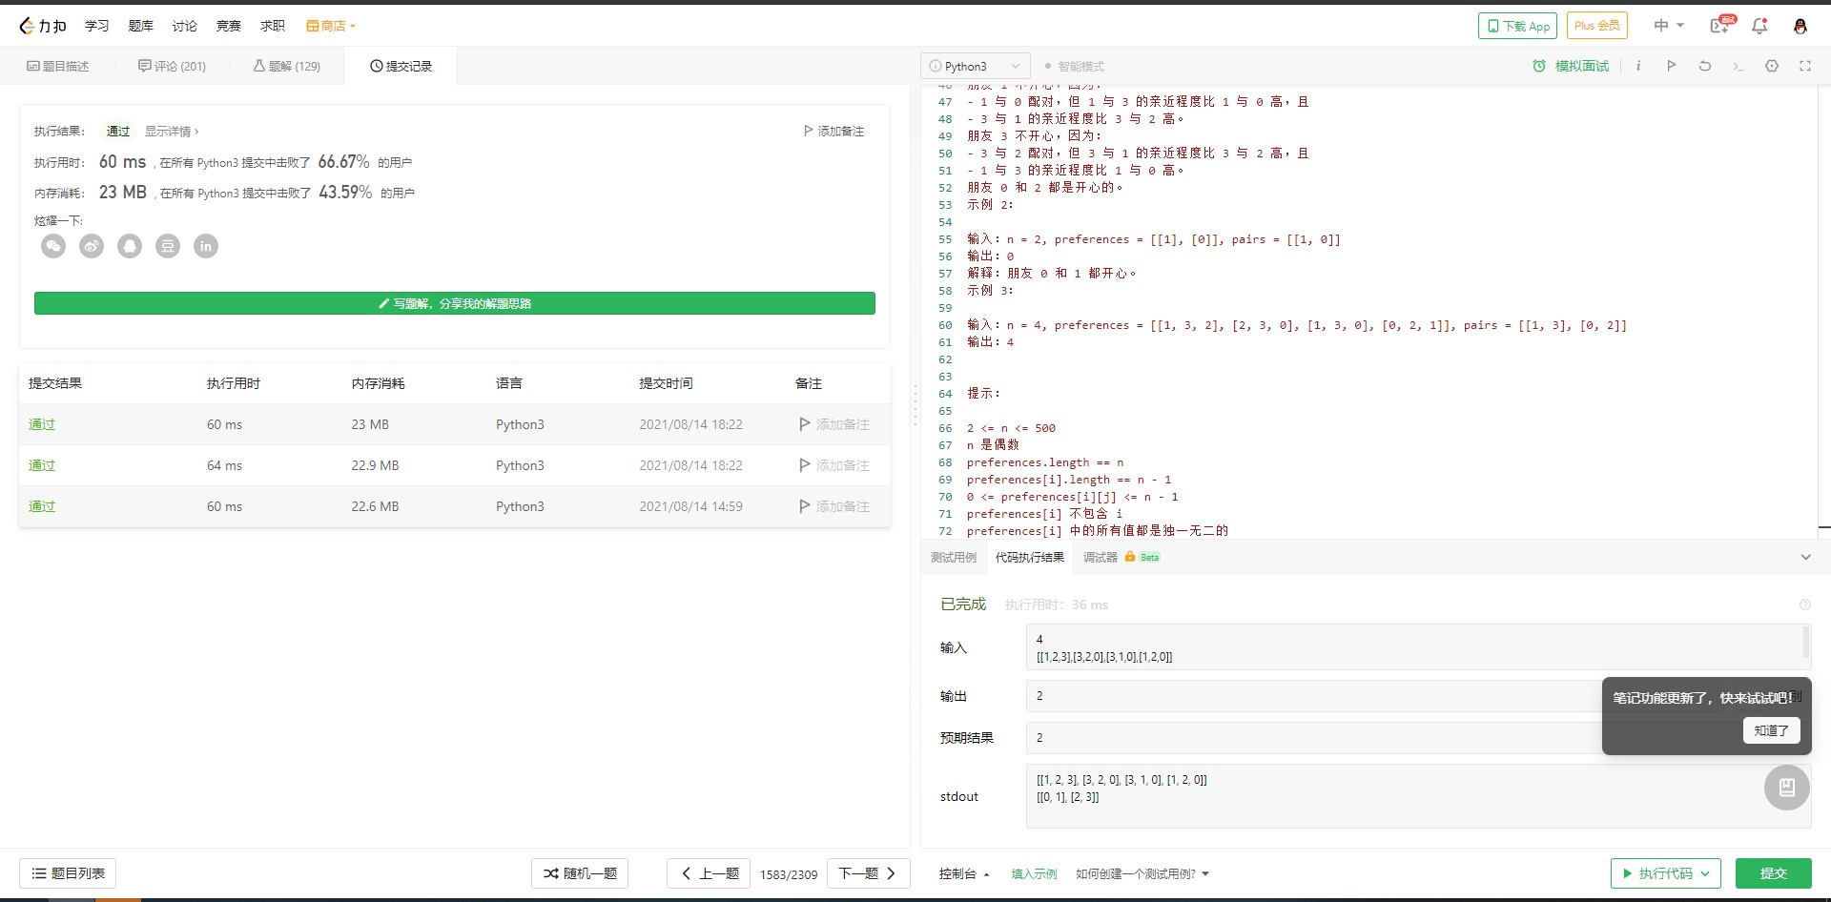Open 讨论 in top navigation

(x=185, y=26)
